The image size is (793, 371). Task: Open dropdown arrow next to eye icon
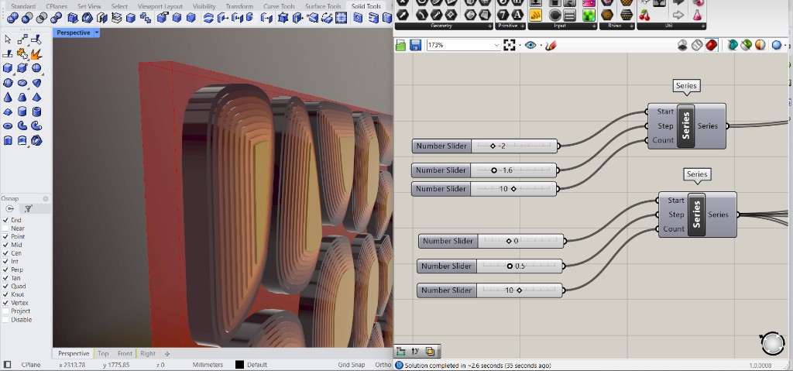(x=541, y=46)
